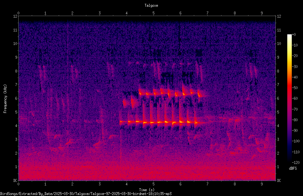Screen dimensions: 303x196
Task: Click the dBFS color scale label
Action: [x=293, y=168]
